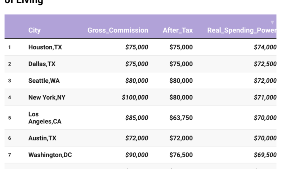Select the Houston,TX city cell
Viewport: 281px width, 169px height.
[x=45, y=47]
